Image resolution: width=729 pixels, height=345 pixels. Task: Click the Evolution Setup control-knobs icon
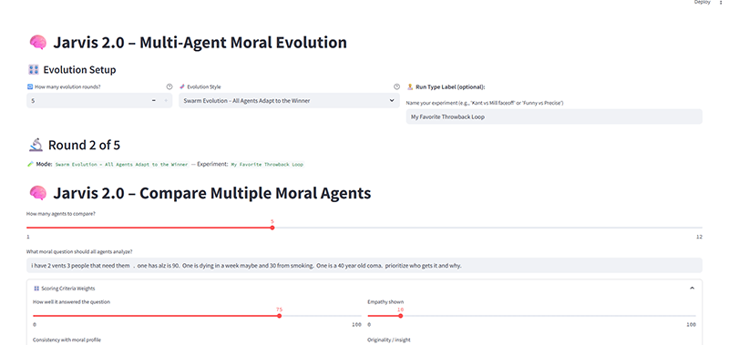[33, 70]
